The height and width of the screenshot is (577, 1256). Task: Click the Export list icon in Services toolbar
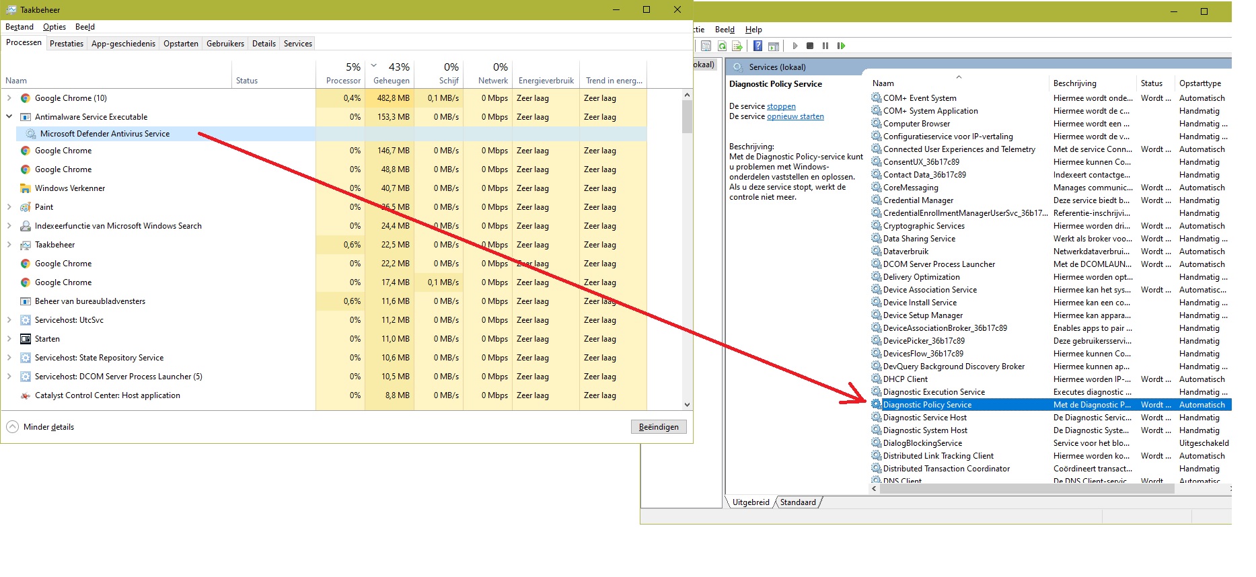(737, 46)
